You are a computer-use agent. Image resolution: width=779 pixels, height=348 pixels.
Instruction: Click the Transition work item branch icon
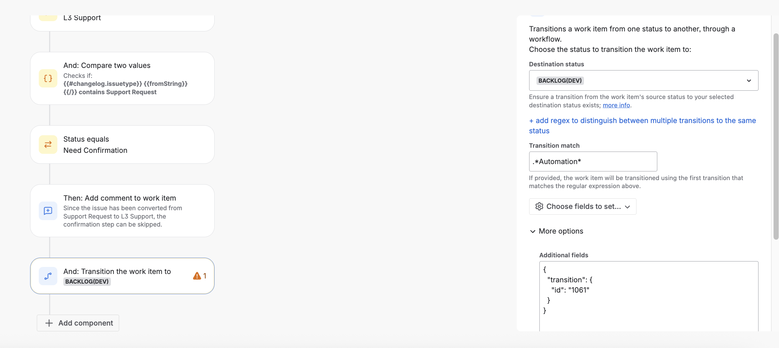[48, 276]
